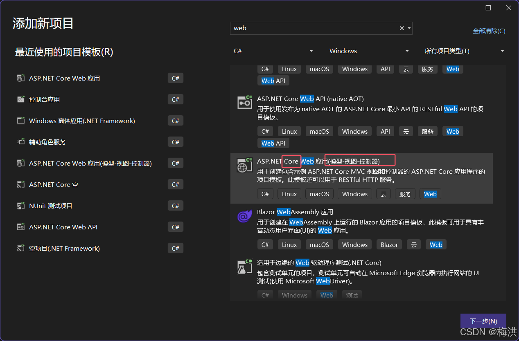Viewport: 519px width, 341px height.
Task: Select the ASP.NET Core Web API (native AOT) title
Action: point(310,99)
